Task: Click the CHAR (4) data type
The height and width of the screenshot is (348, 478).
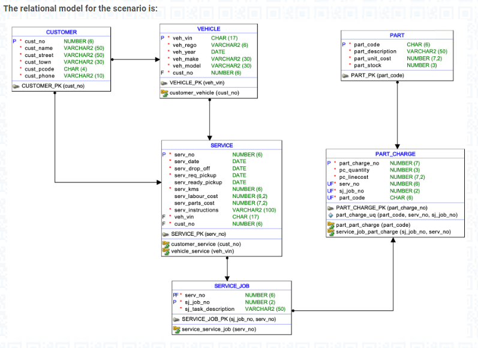Action: click(x=76, y=69)
